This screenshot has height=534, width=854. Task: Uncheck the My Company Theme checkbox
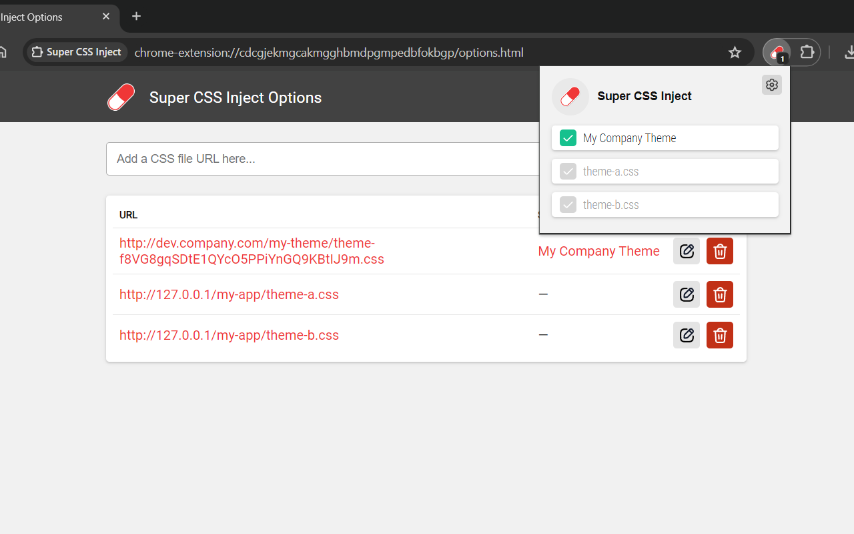568,138
